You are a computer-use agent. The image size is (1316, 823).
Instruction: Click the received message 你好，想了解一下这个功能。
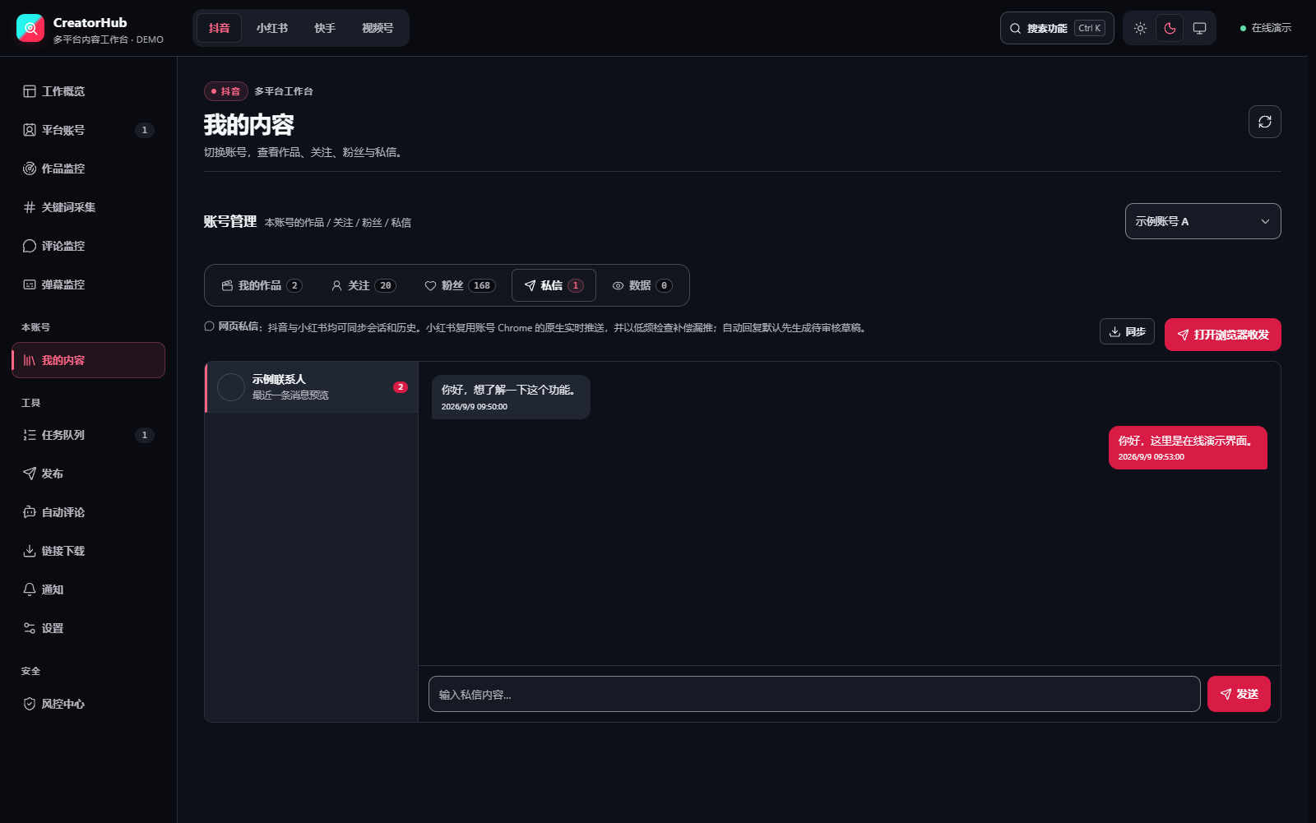[511, 397]
